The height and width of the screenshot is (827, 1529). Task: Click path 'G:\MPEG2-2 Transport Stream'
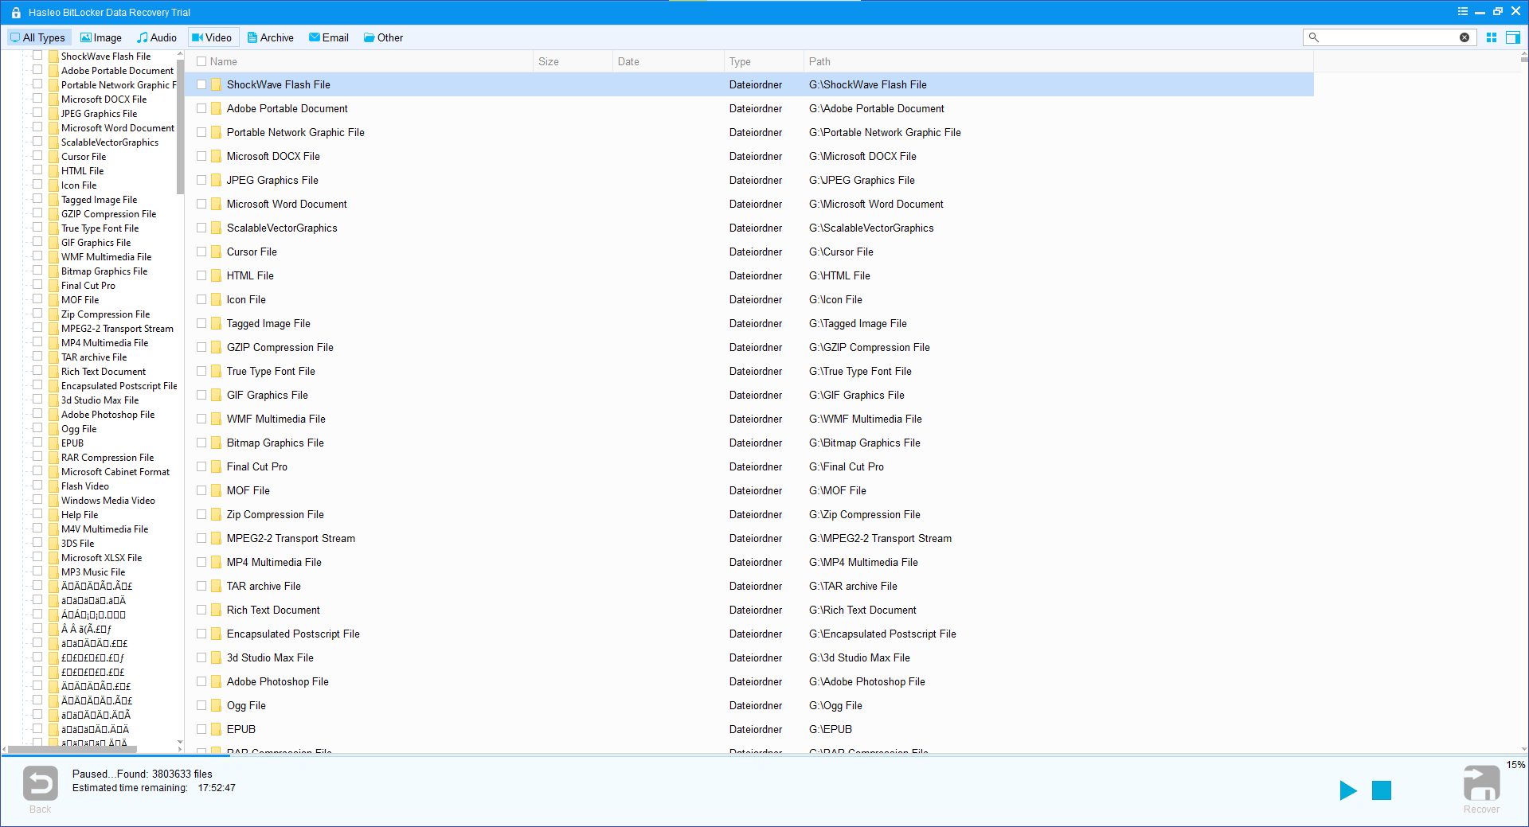(880, 538)
